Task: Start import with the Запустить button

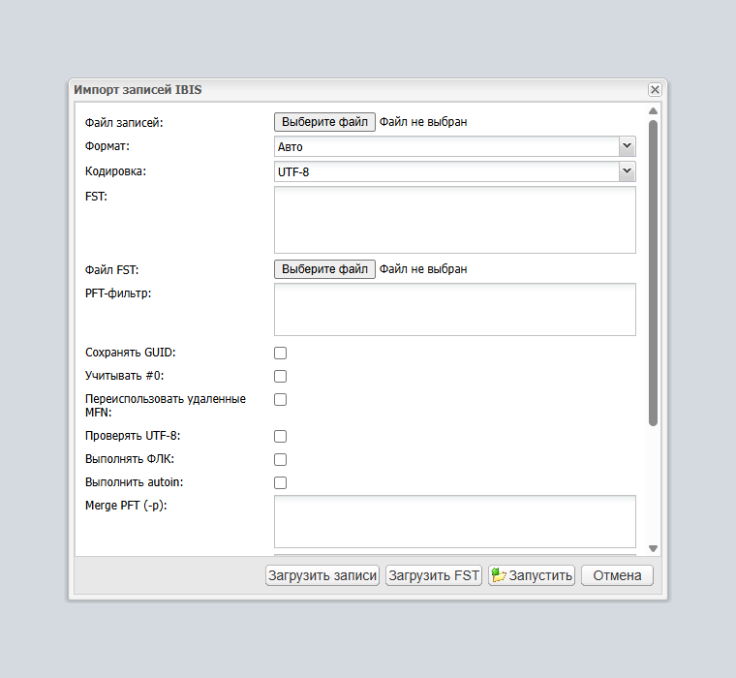Action: tap(532, 575)
